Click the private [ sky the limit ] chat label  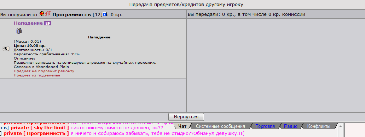tap(40, 128)
